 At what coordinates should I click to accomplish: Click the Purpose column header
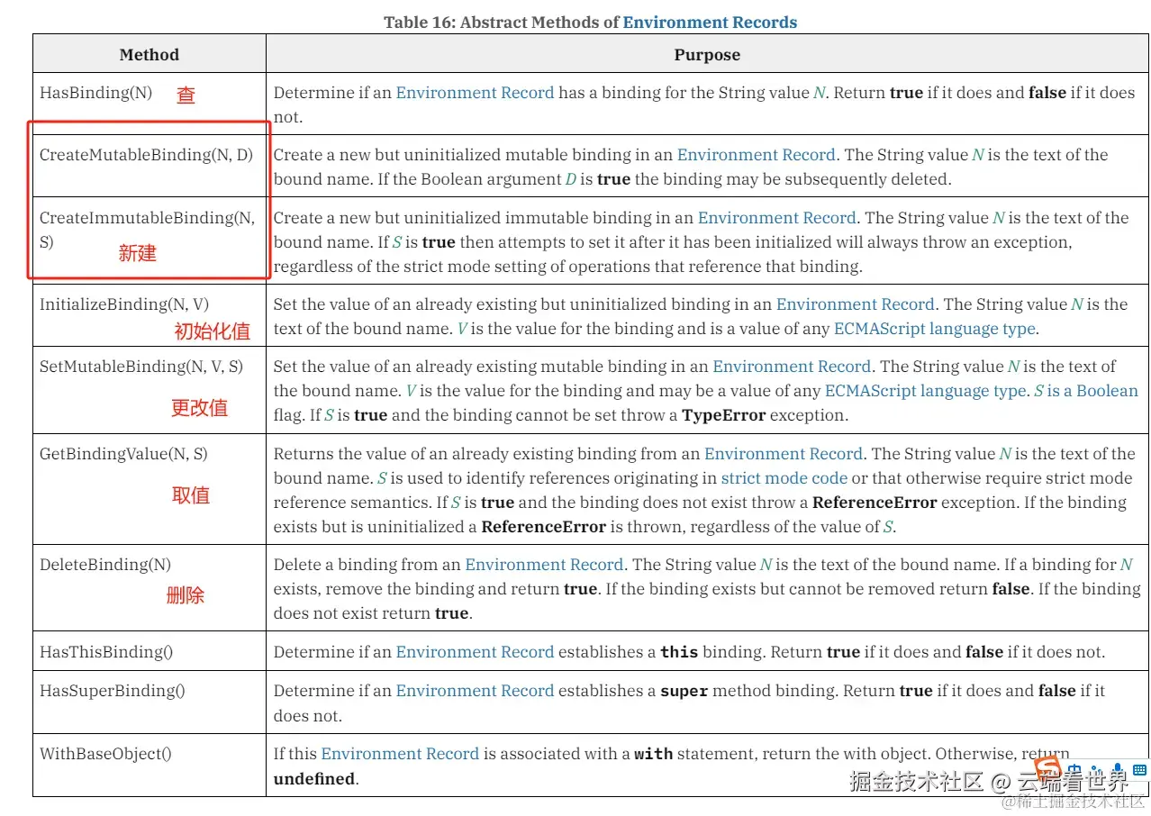coord(707,54)
